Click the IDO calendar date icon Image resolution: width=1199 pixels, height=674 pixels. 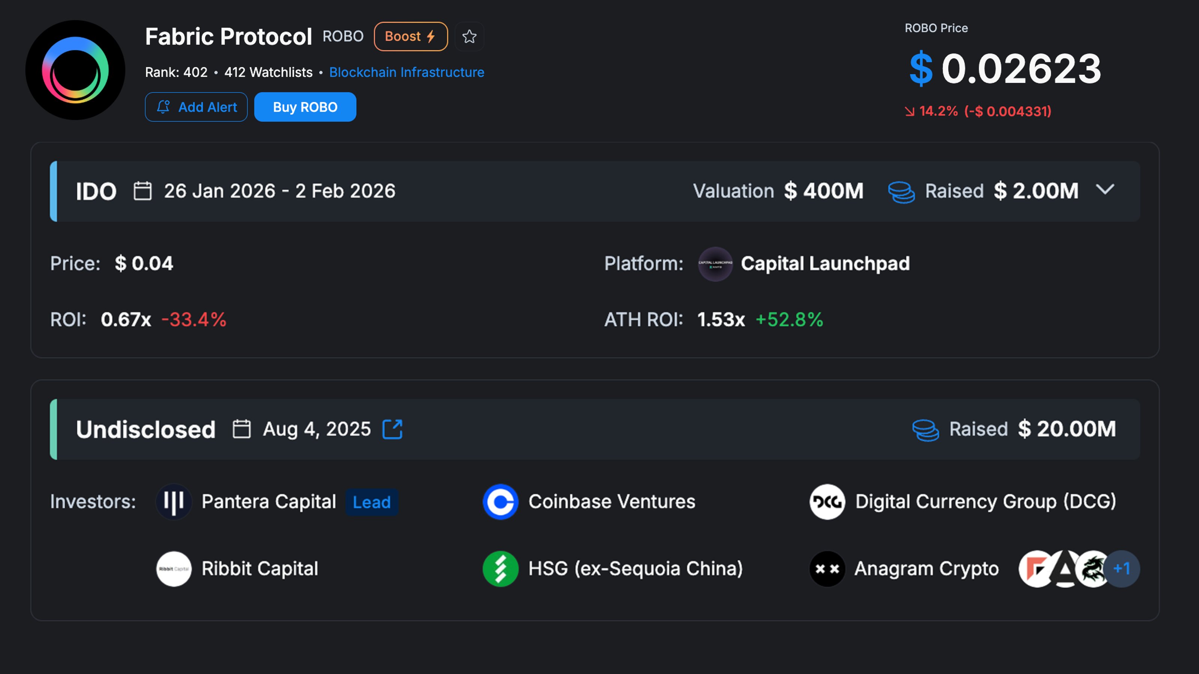(x=142, y=191)
